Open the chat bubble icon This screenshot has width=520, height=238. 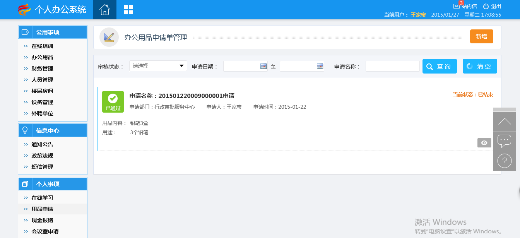tap(505, 141)
